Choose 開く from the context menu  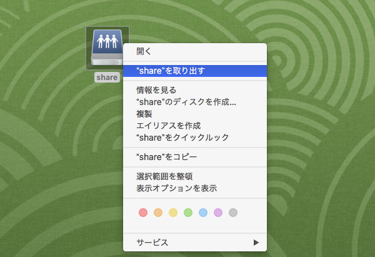tap(144, 52)
